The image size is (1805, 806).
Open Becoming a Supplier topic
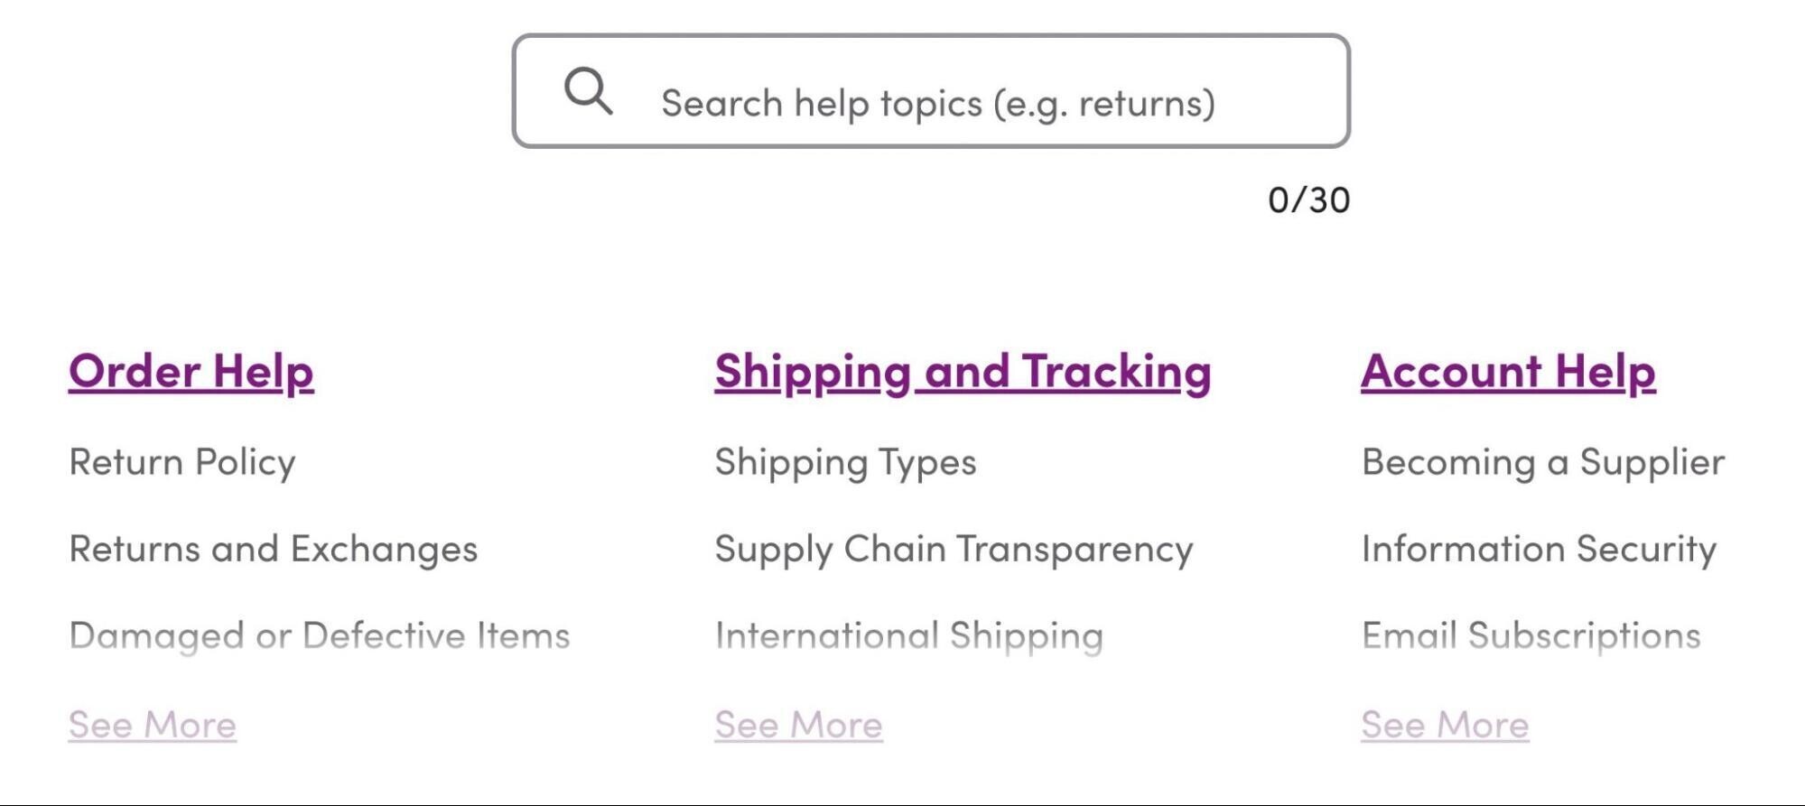[x=1543, y=462]
